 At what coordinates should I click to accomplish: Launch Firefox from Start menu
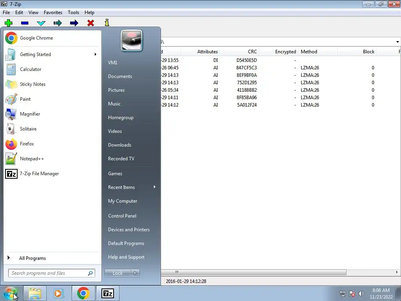pyautogui.click(x=52, y=144)
